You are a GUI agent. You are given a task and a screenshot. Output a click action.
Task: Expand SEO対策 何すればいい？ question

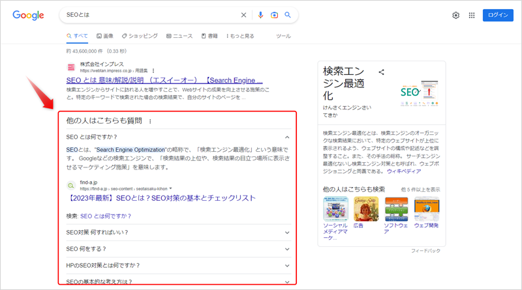178,233
